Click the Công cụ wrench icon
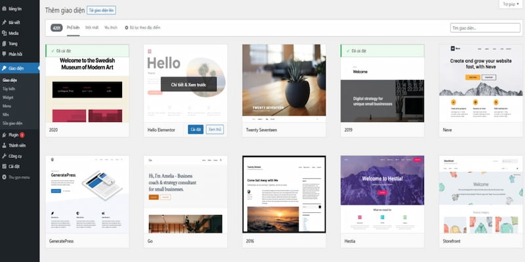Screen dimensions: 525x262 (x=5, y=156)
